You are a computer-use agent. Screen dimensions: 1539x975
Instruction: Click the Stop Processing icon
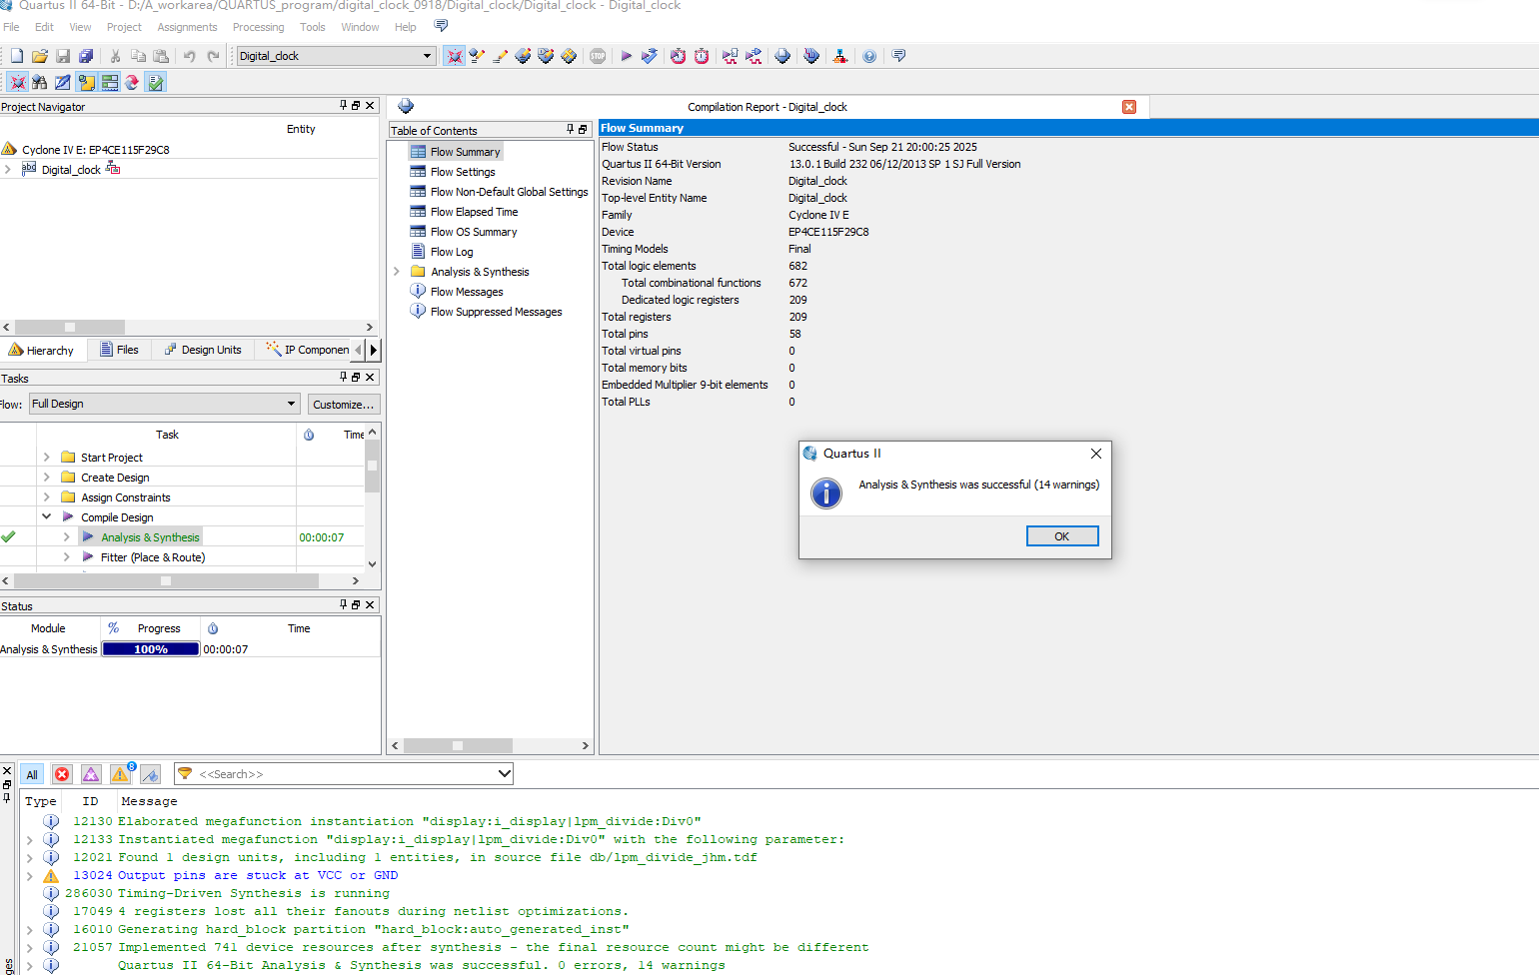(x=598, y=56)
